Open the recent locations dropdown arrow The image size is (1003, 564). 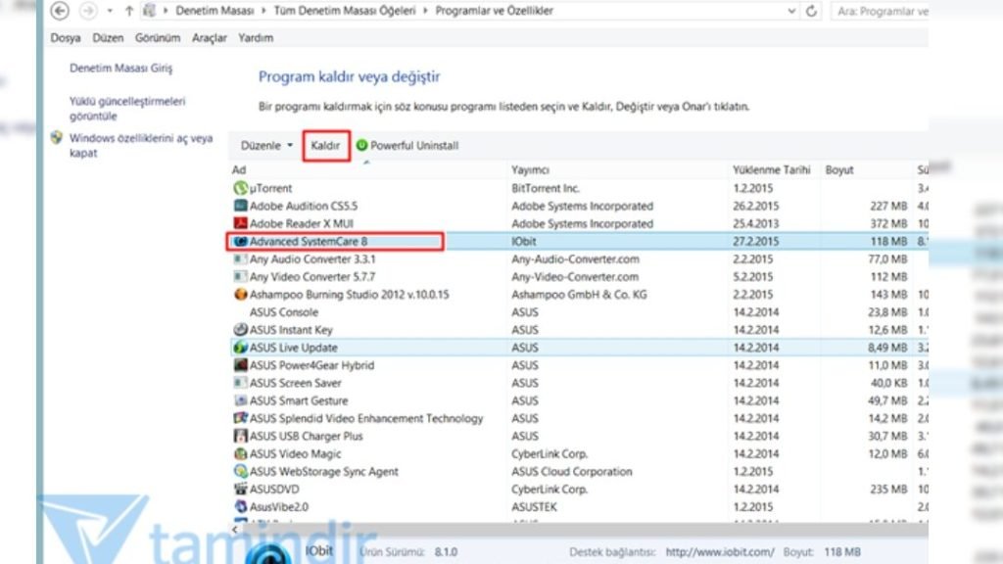[110, 11]
